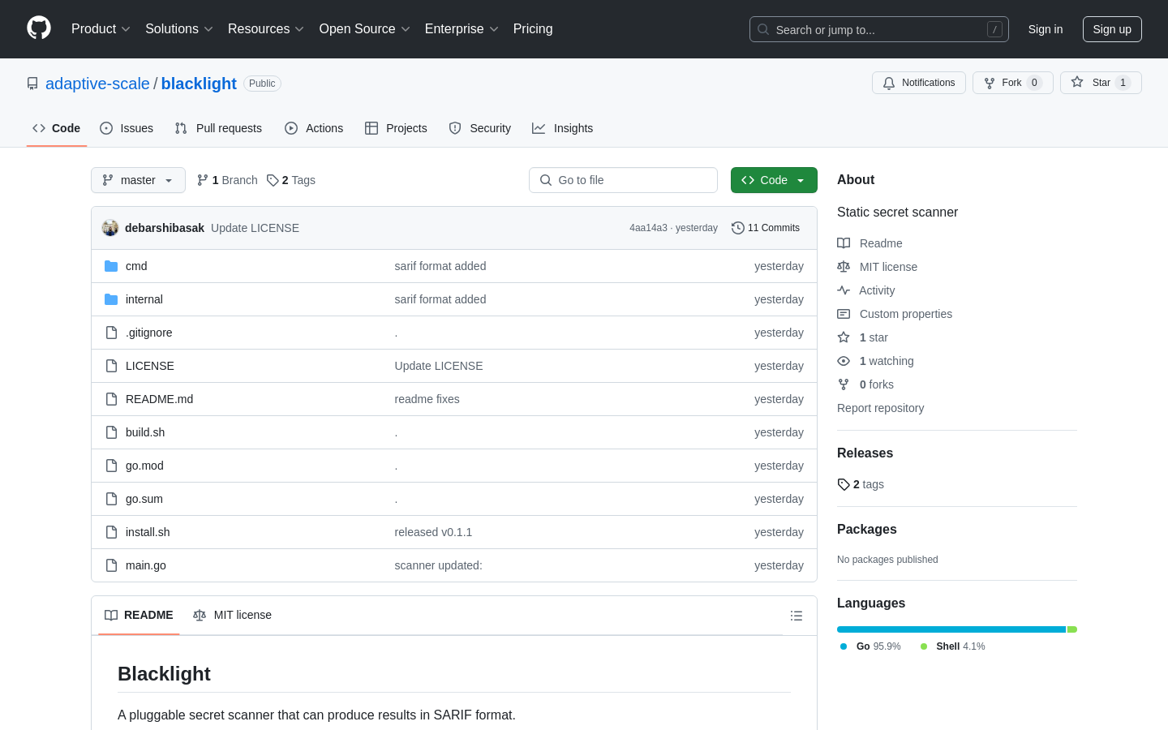Open the '1 Branch' link
Image resolution: width=1168 pixels, height=730 pixels.
[x=227, y=180]
